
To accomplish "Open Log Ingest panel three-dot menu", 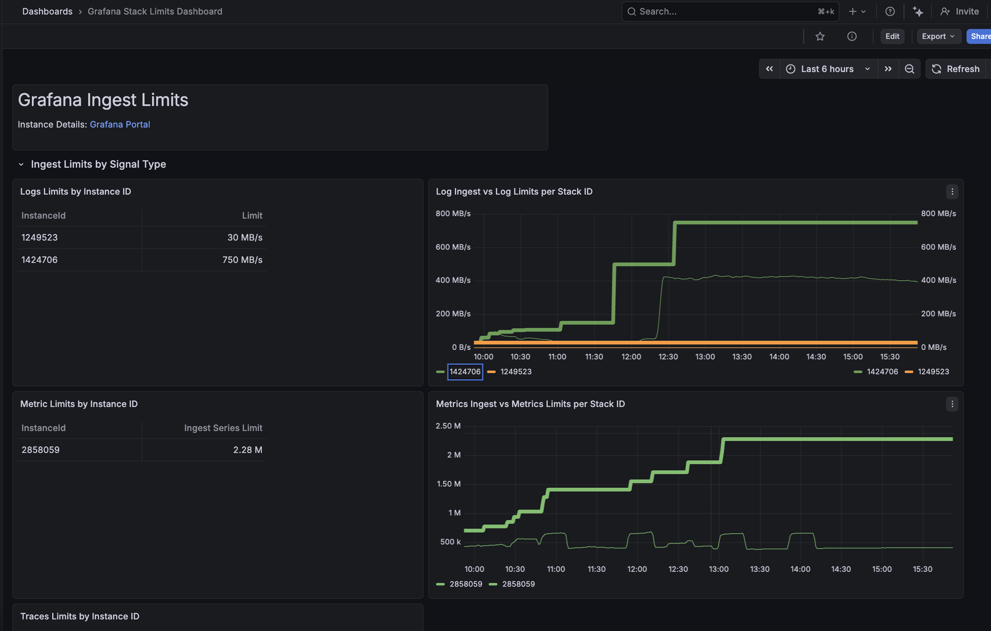I will (x=952, y=192).
